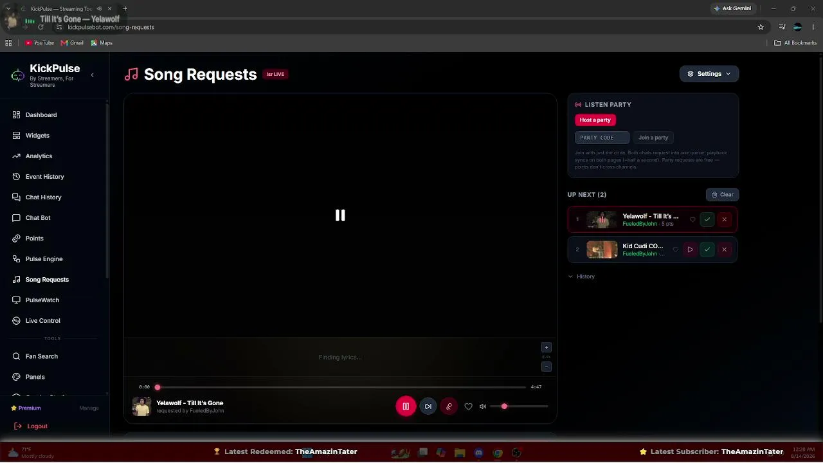The width and height of the screenshot is (823, 463).
Task: Remove the Kid Cudi song from the queue
Action: 724,250
